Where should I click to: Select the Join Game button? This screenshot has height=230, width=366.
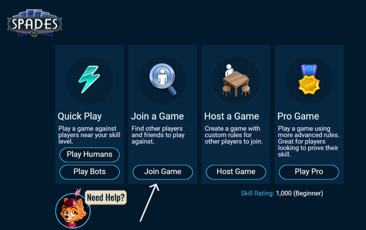pyautogui.click(x=163, y=172)
